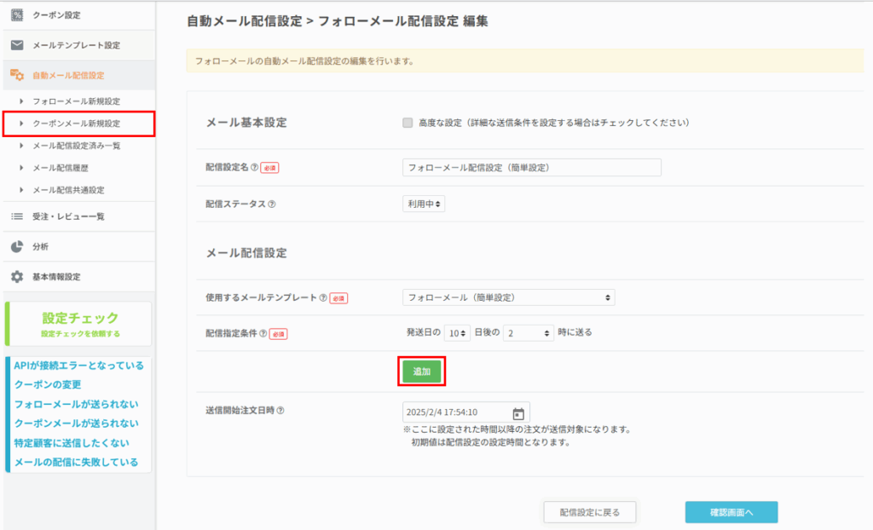This screenshot has height=530, width=873.
Task: Click the green 追加 button
Action: pyautogui.click(x=422, y=372)
